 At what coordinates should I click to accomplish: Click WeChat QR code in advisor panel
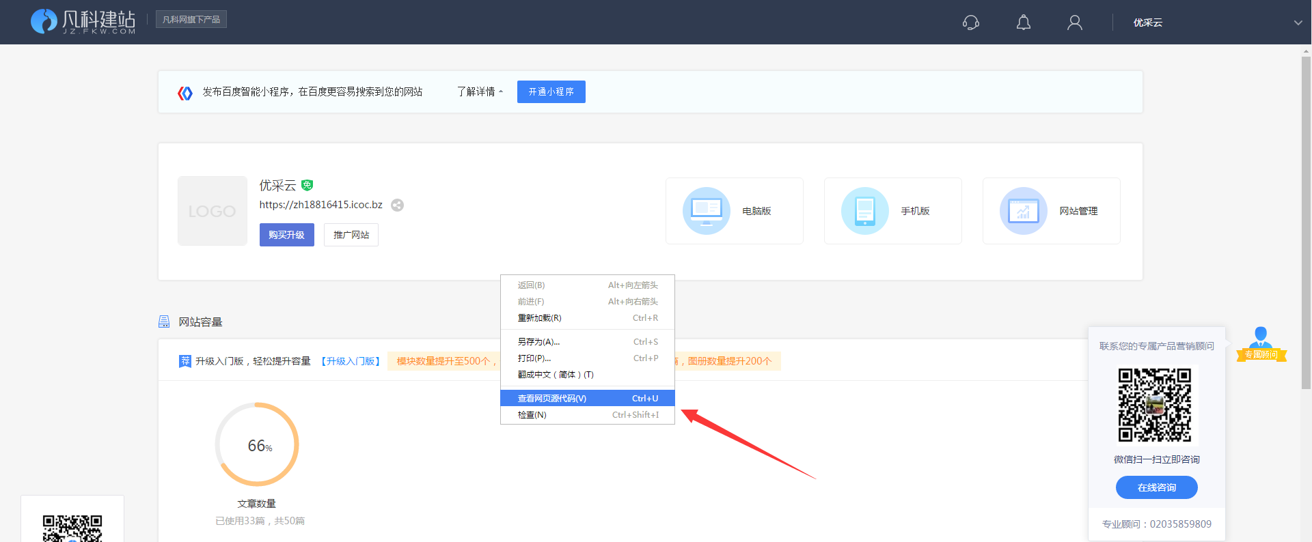pos(1155,405)
